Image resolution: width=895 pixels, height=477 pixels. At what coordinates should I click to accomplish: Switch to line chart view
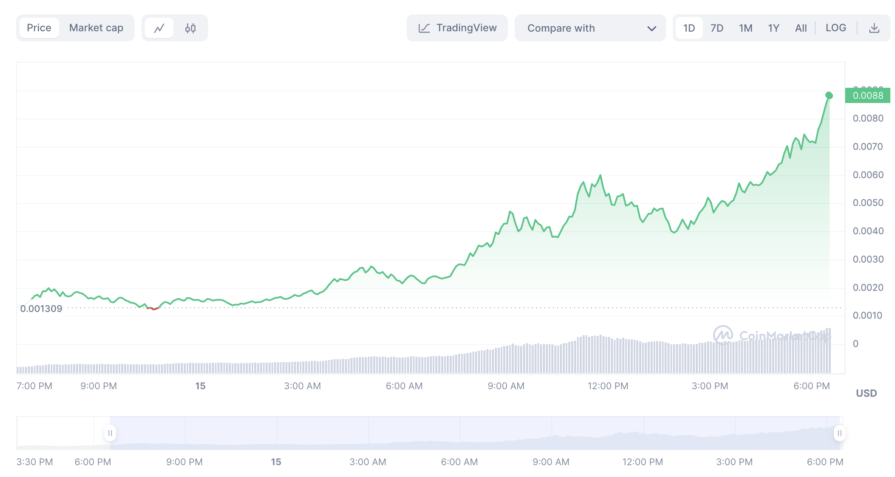tap(159, 28)
